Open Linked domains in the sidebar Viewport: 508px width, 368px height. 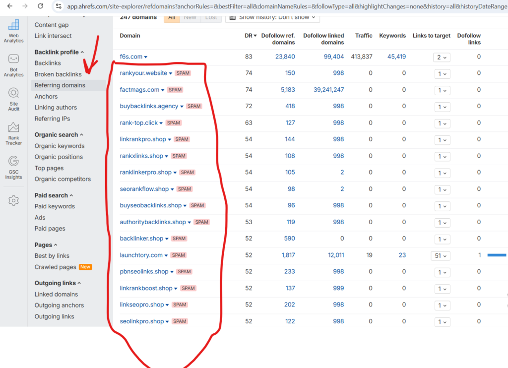(56, 295)
